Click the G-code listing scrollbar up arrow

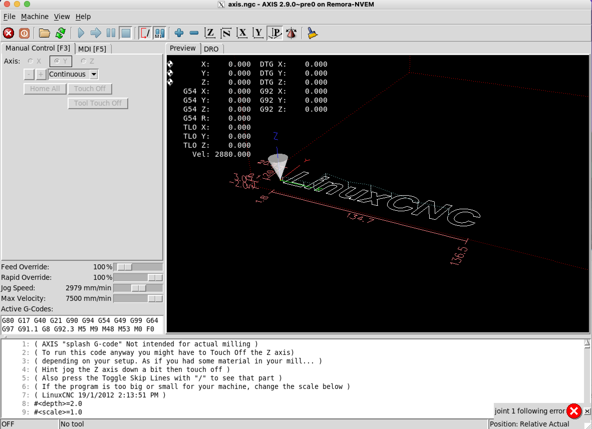[587, 343]
